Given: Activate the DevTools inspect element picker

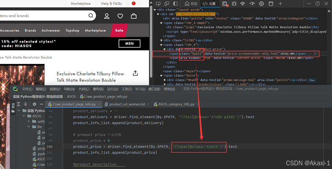Looking at the screenshot, I should click(158, 4).
